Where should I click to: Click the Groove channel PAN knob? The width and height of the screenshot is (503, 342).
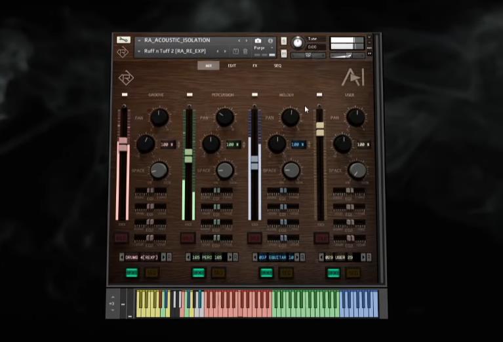[159, 117]
